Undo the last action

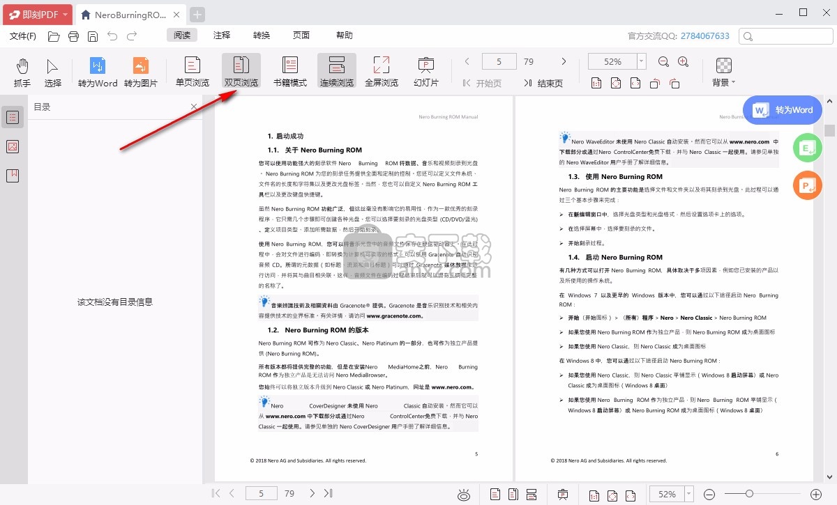click(x=112, y=36)
